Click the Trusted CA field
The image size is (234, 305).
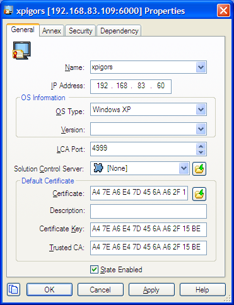pyautogui.click(x=148, y=248)
